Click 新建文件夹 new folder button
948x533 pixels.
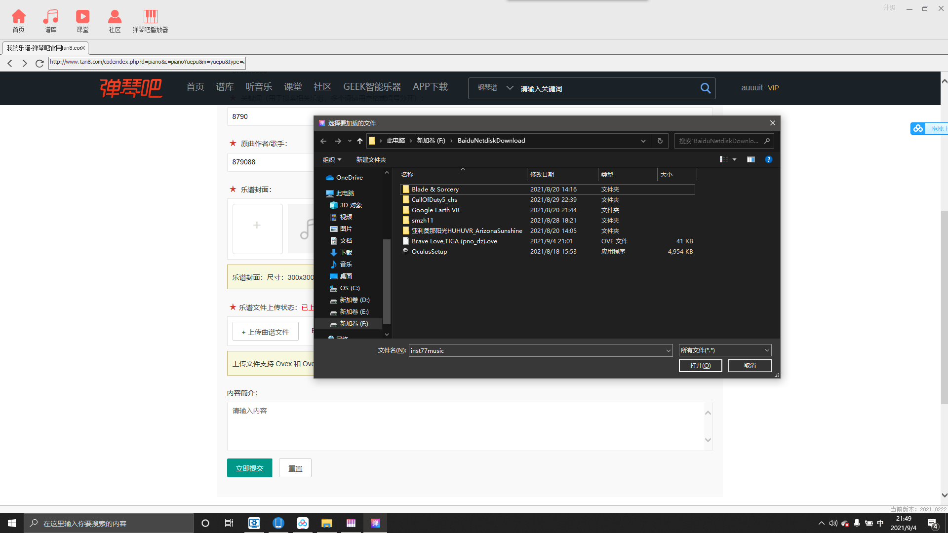click(371, 159)
